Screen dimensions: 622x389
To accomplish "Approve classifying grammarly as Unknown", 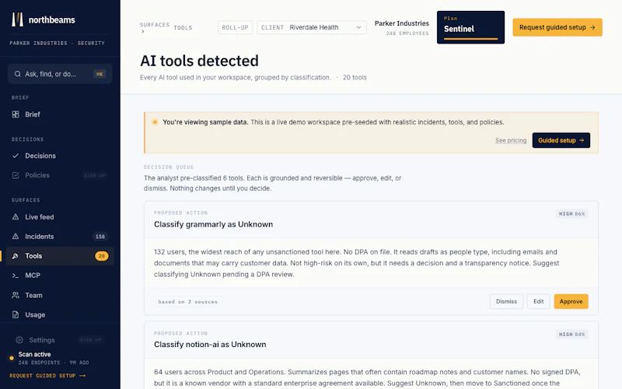I will (x=571, y=301).
